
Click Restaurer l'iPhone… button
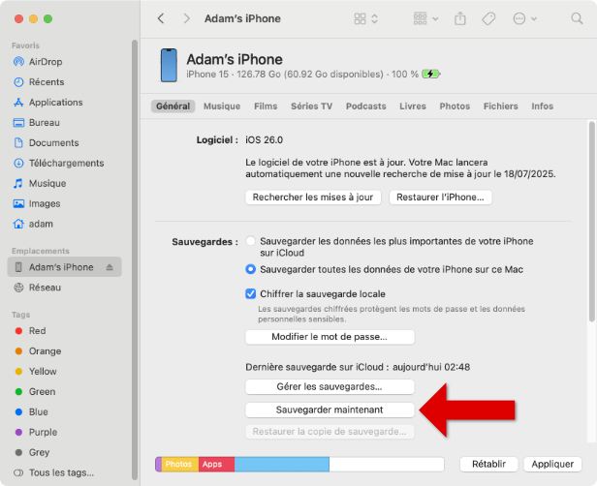[441, 197]
